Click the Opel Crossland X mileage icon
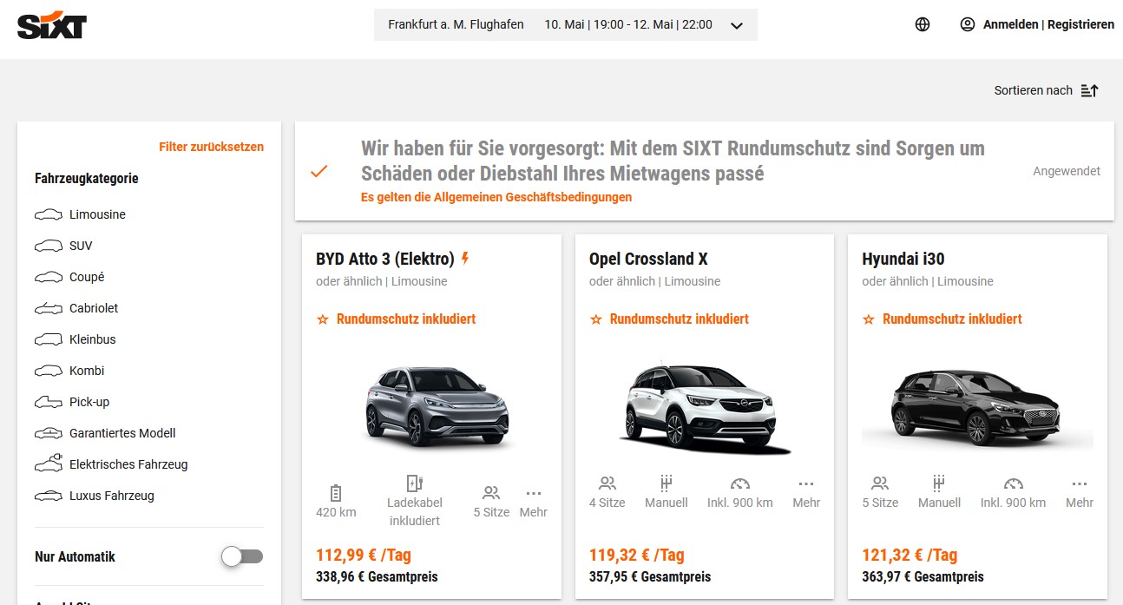1123x605 pixels. (739, 483)
